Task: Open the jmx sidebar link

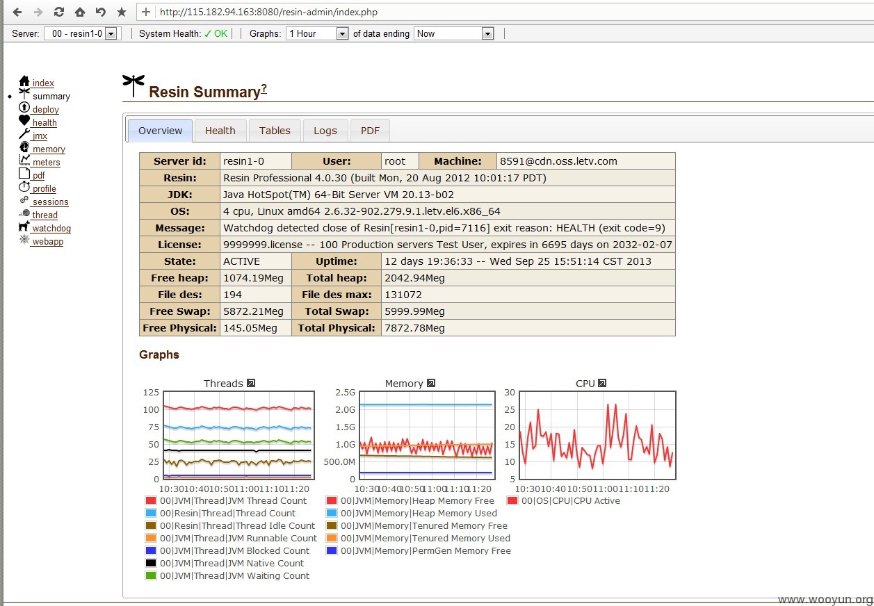Action: pos(40,136)
